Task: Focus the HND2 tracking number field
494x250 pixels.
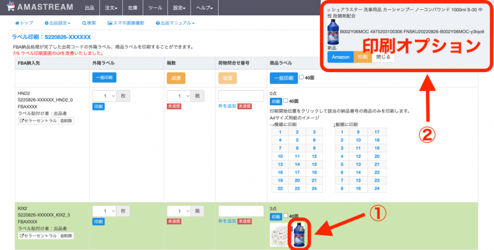Action: (x=241, y=96)
